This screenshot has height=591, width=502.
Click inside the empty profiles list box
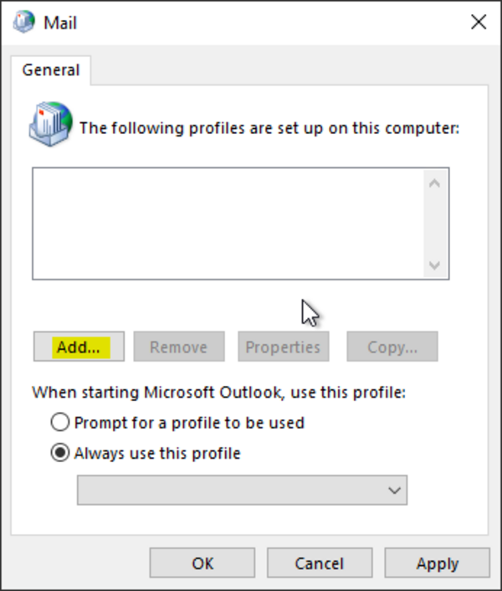(228, 224)
